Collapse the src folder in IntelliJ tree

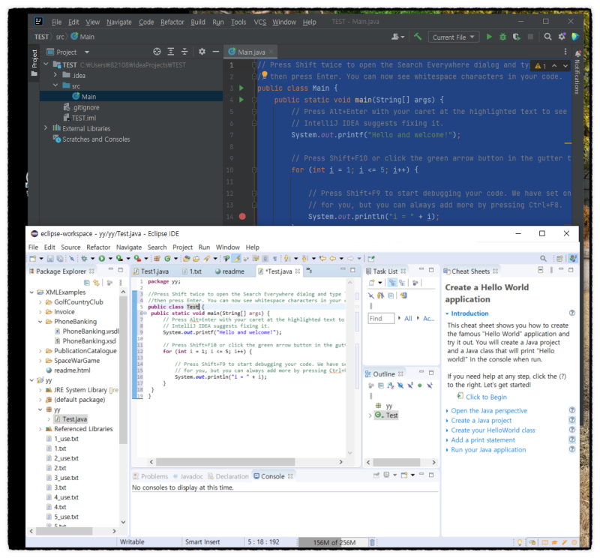pyautogui.click(x=55, y=85)
